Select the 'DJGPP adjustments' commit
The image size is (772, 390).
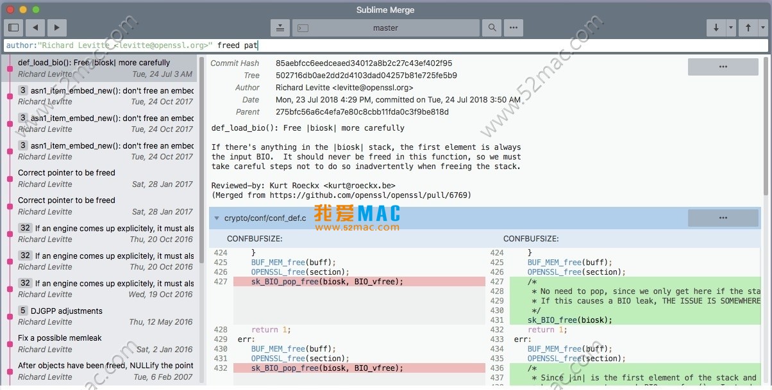[x=99, y=316]
